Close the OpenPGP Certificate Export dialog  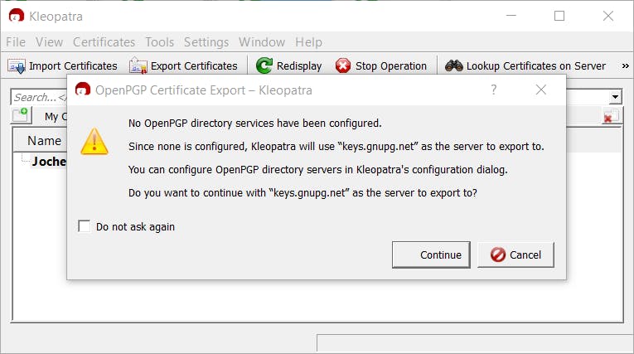[541, 90]
